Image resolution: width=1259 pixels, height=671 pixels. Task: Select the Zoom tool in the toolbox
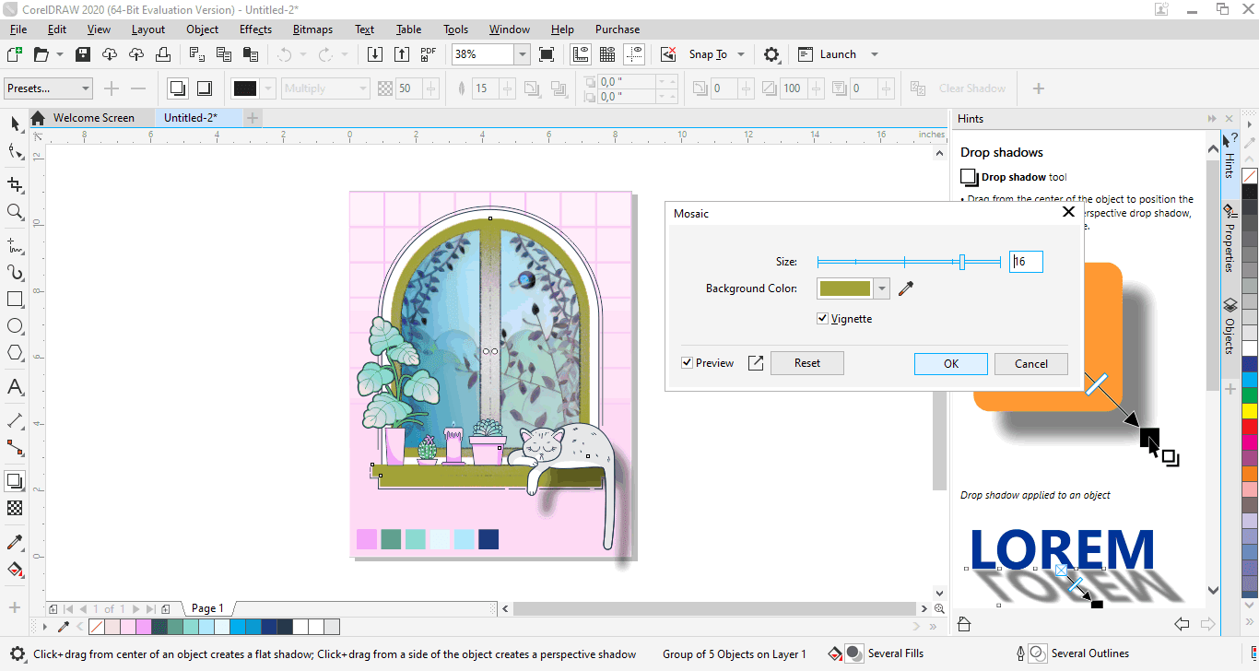pyautogui.click(x=15, y=210)
